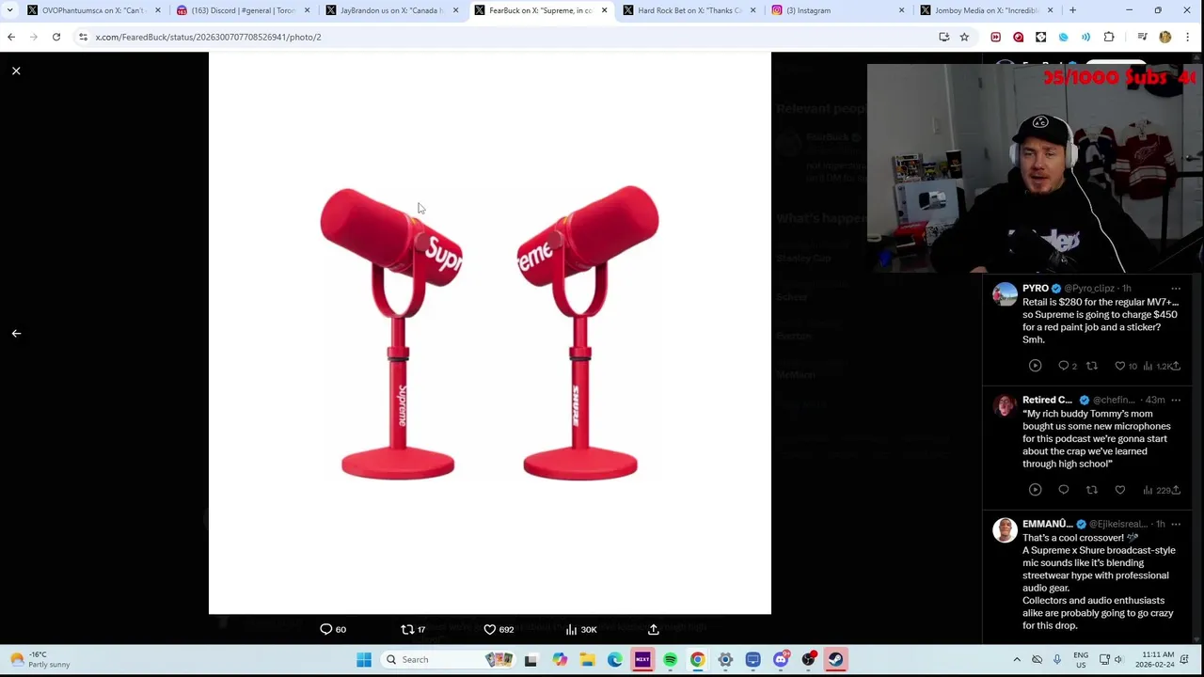
Task: Switch to the Jomboy Media on X tab
Action: click(986, 10)
